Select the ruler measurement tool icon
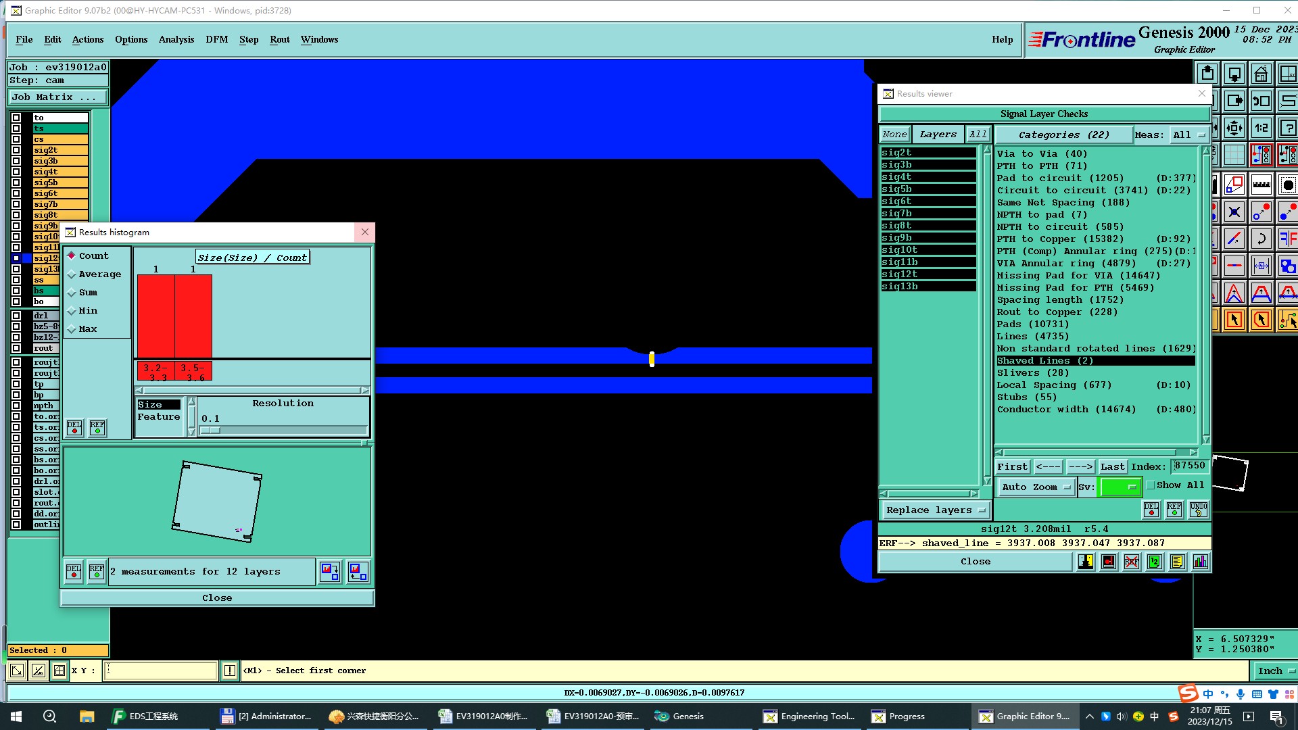 pyautogui.click(x=1261, y=184)
